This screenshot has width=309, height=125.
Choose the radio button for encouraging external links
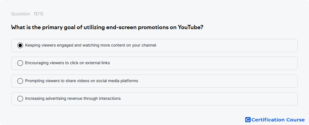(x=20, y=63)
